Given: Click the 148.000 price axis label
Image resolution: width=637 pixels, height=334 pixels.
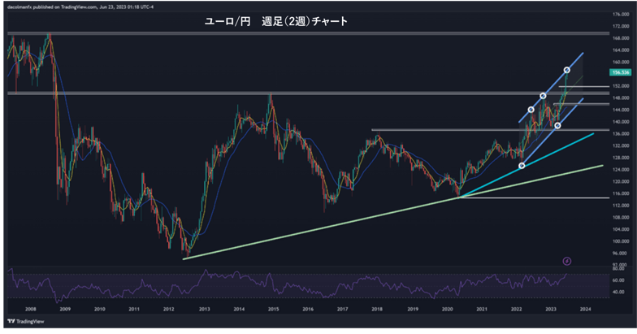Looking at the screenshot, I should (x=621, y=98).
